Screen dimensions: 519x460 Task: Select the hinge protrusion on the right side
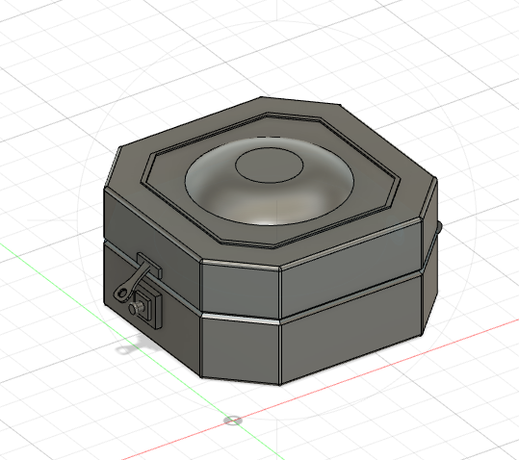click(x=439, y=228)
